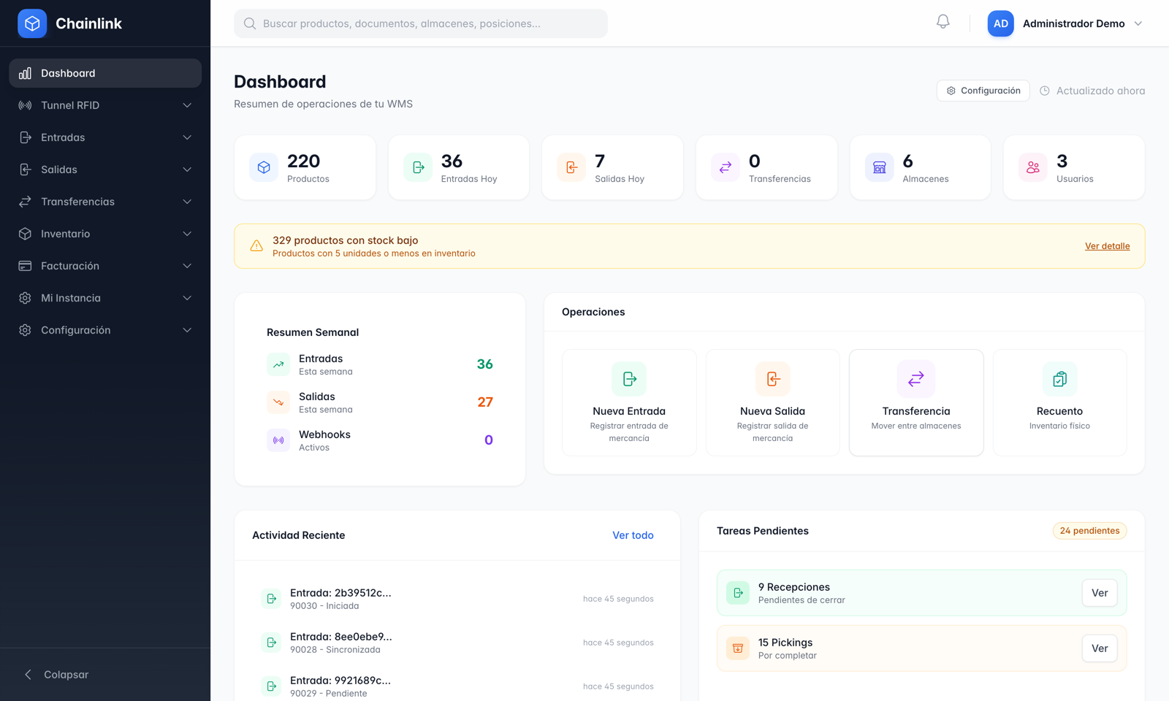Click the weekly Salidas trend-down icon

pos(278,402)
